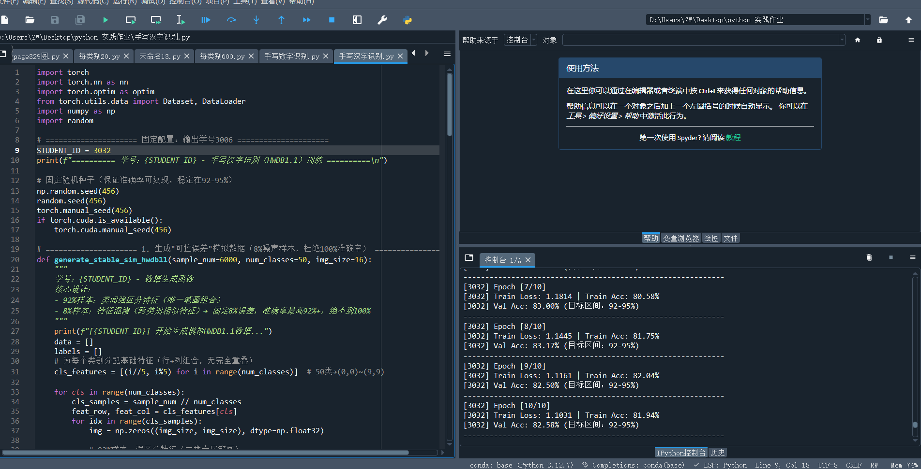Continue execution until next breakpoint
The width and height of the screenshot is (921, 469).
point(307,20)
